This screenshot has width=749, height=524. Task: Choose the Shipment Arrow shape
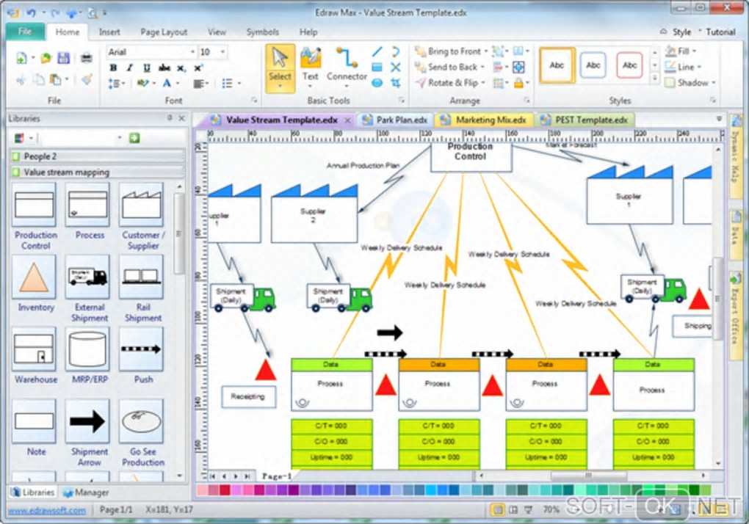tap(88, 421)
